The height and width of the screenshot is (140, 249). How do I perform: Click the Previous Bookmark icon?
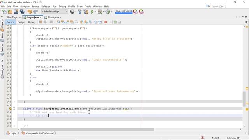coord(81,22)
